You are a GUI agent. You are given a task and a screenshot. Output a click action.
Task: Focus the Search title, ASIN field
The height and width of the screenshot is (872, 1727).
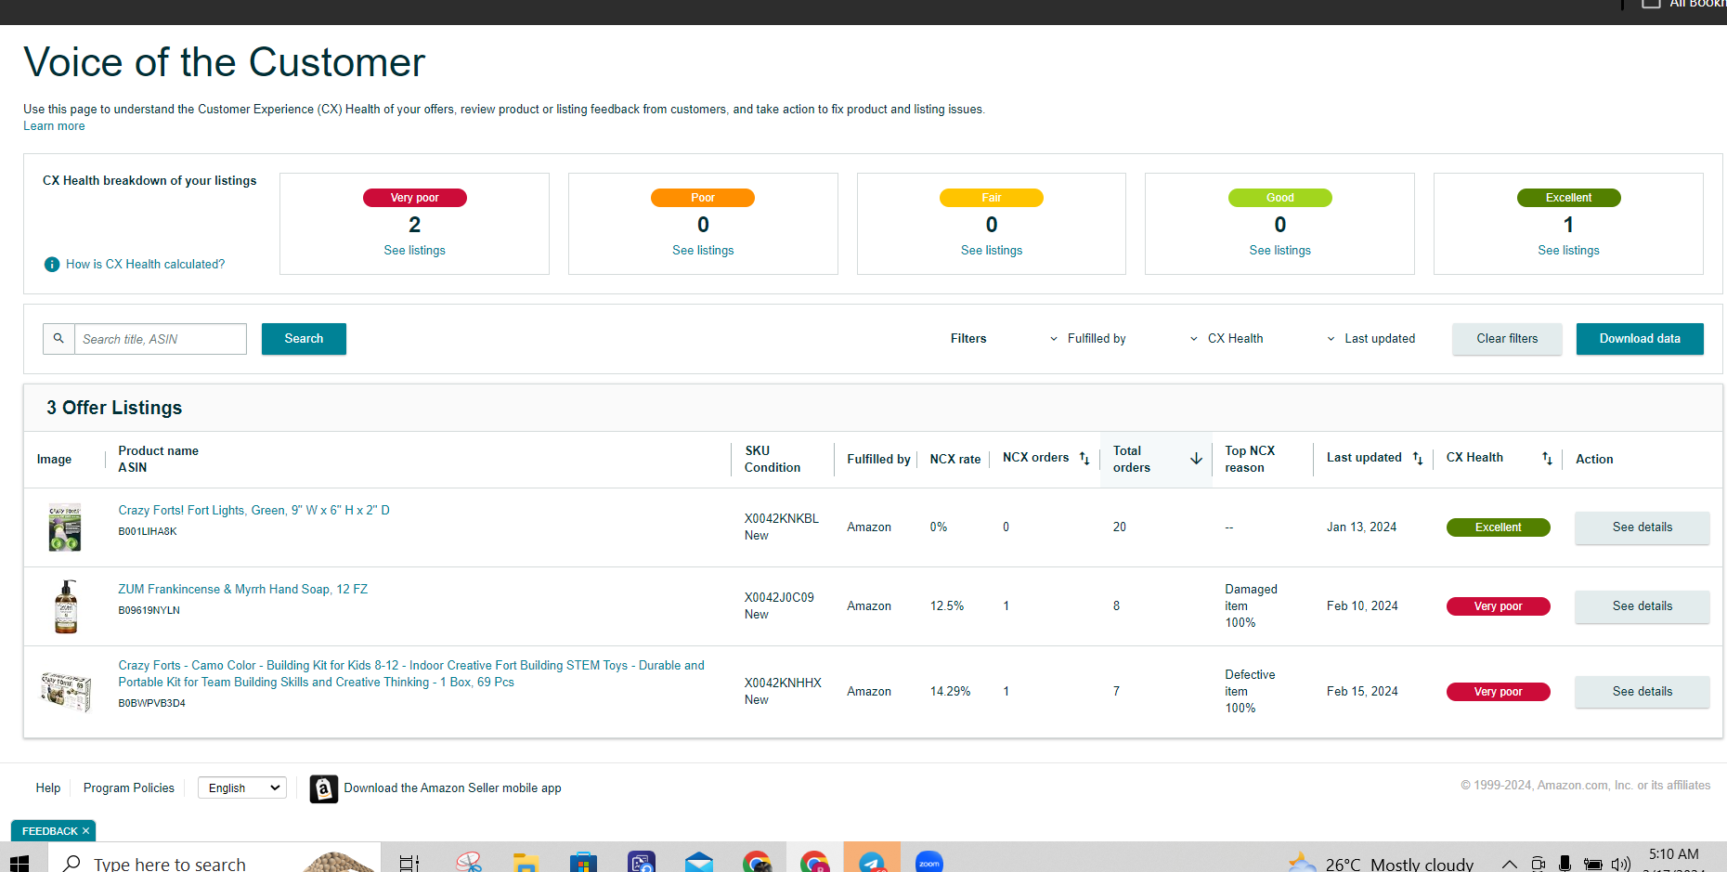pyautogui.click(x=161, y=339)
